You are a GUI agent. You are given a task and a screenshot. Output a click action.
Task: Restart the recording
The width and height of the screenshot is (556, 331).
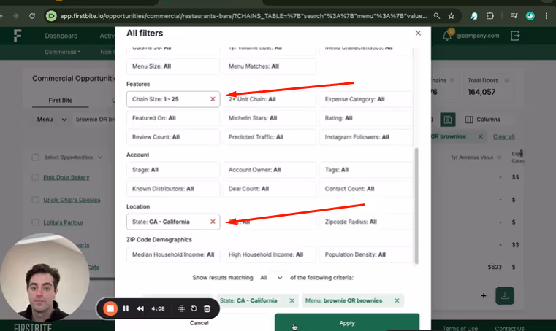[x=194, y=308]
